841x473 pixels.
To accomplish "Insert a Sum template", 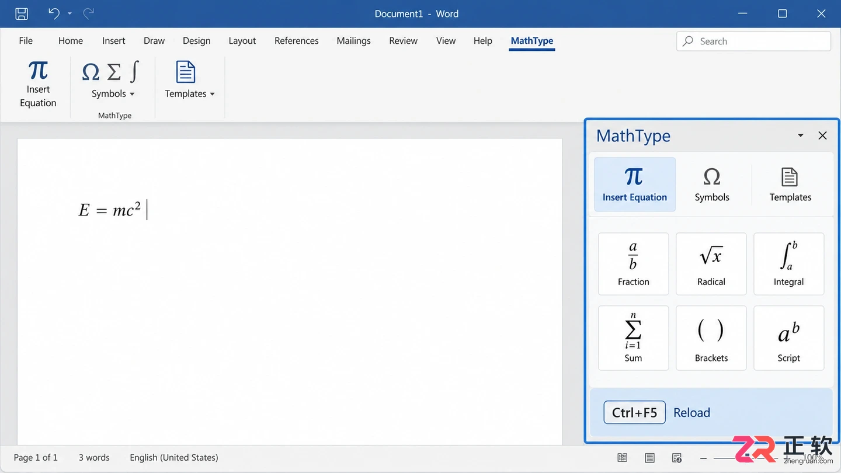I will (634, 338).
